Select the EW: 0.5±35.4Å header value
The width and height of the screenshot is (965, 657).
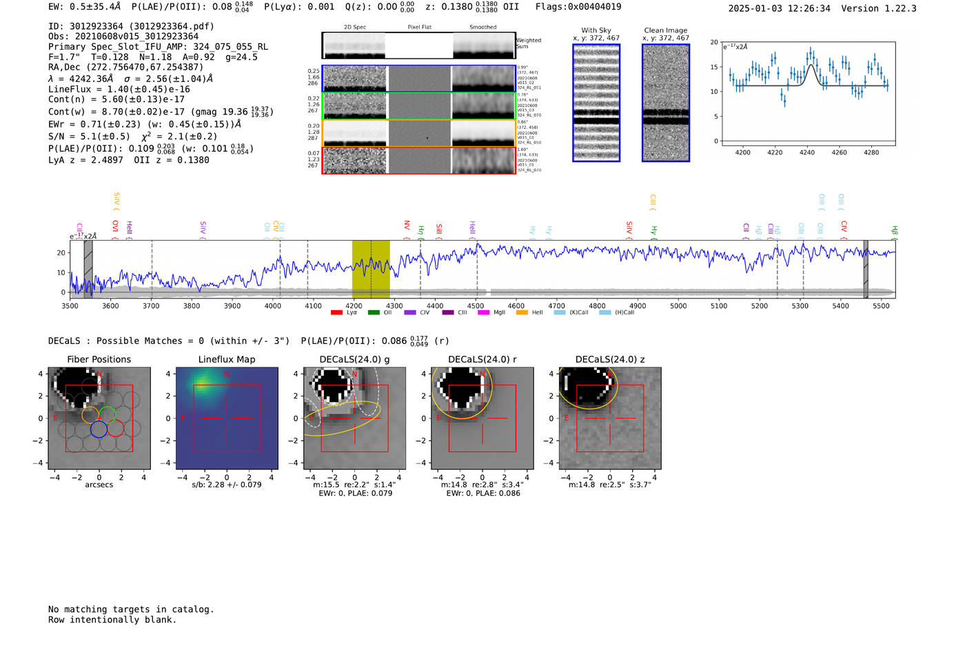pos(84,7)
